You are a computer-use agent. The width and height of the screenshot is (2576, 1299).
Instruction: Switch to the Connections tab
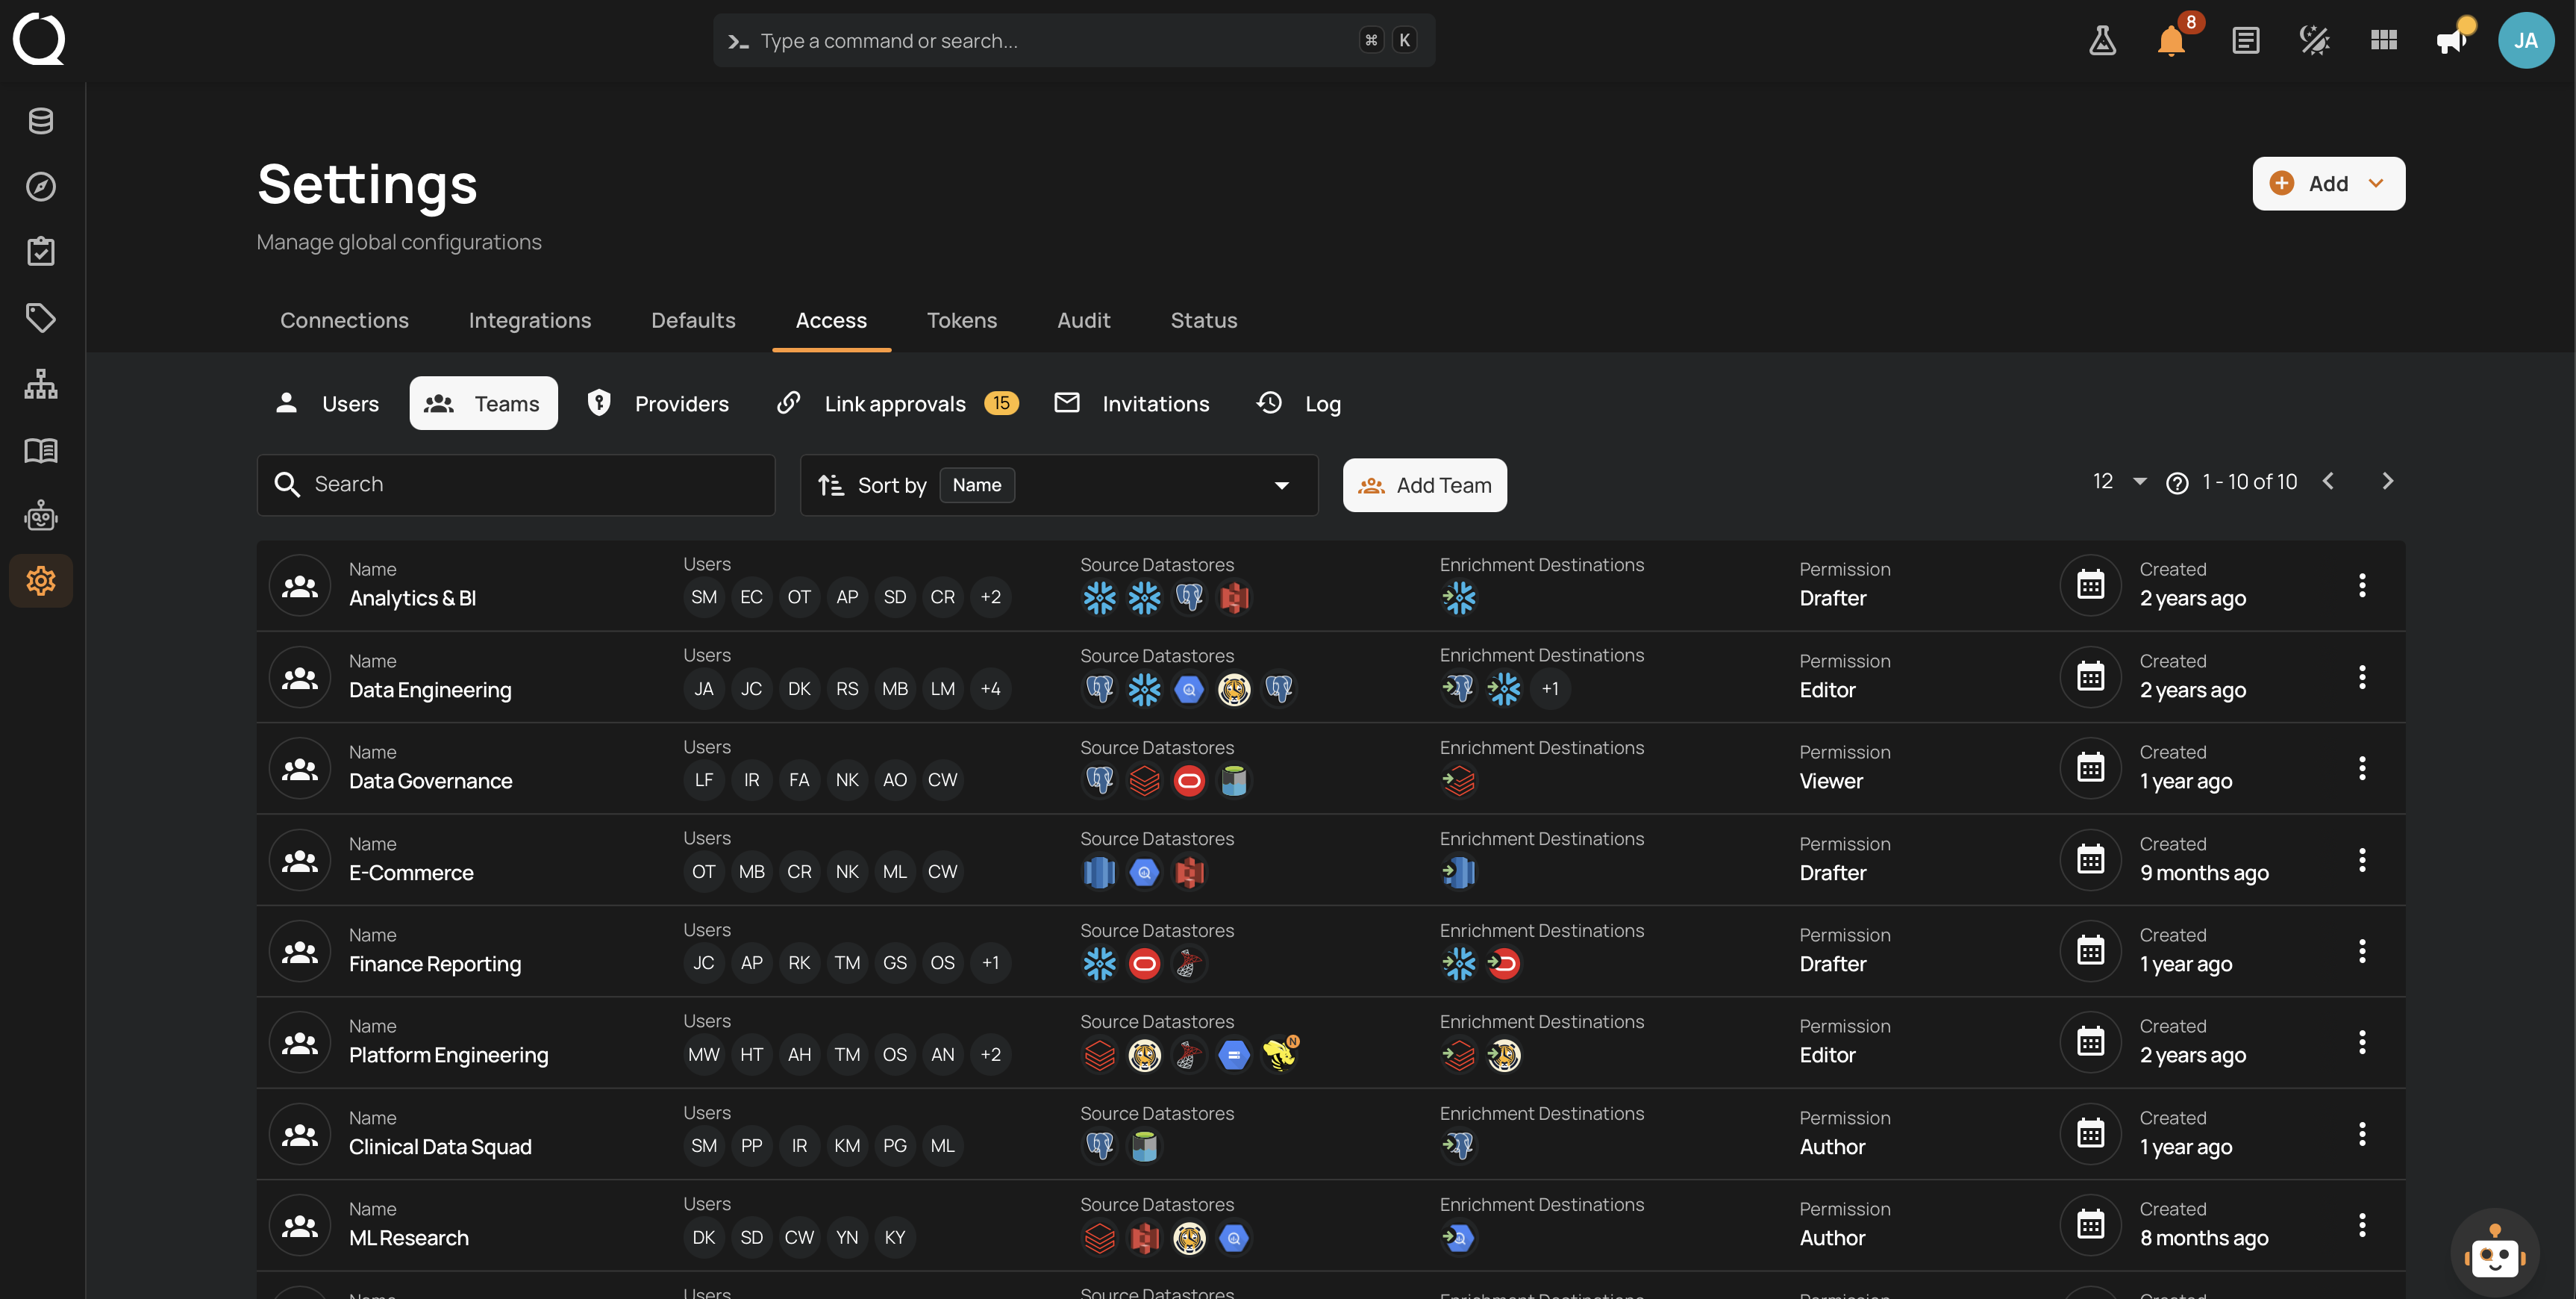[344, 320]
